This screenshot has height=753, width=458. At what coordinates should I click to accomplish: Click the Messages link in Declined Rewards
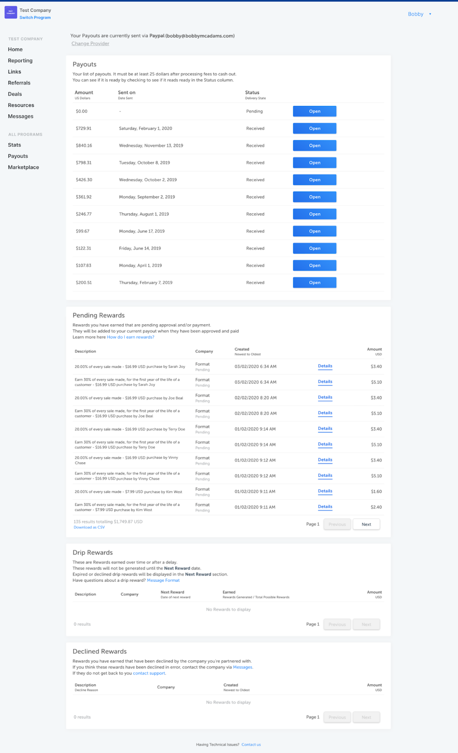click(x=242, y=667)
